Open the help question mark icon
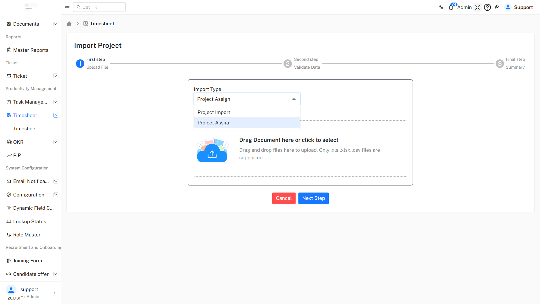The width and height of the screenshot is (540, 304). point(487,7)
